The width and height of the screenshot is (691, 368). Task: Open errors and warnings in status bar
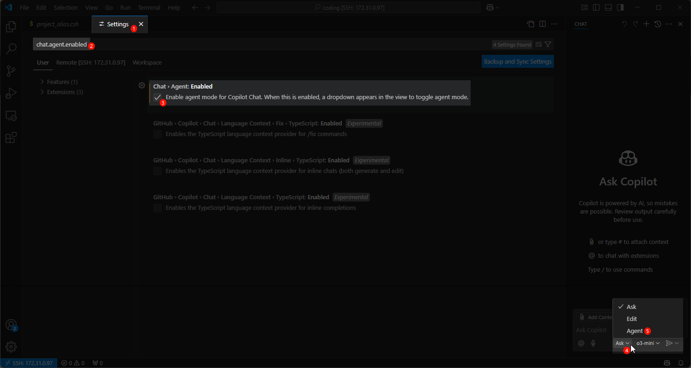[x=73, y=363]
